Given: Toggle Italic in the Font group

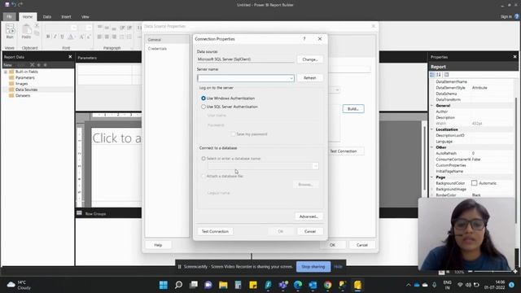Looking at the screenshot, I should (55, 37).
